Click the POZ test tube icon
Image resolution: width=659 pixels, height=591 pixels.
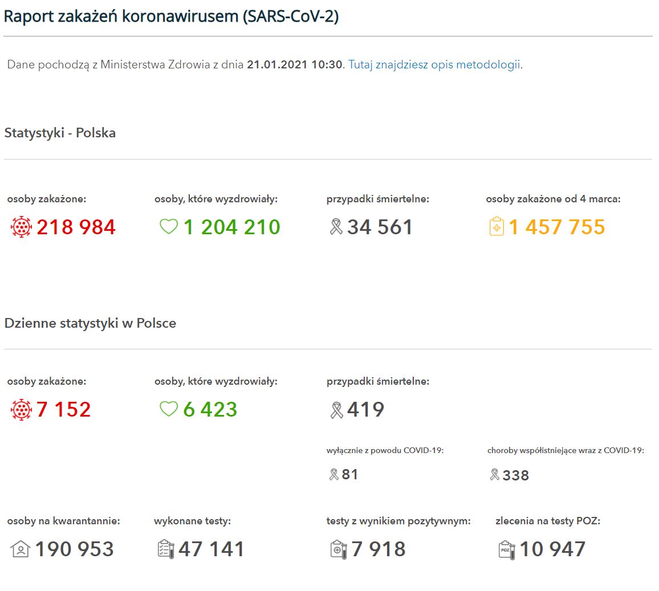(507, 549)
